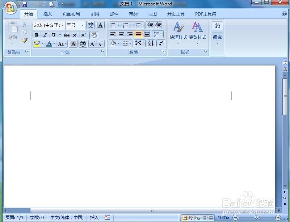Screen dimensions: 290x222
Task: Open print preview from quick access toolbar
Action: 52,4
